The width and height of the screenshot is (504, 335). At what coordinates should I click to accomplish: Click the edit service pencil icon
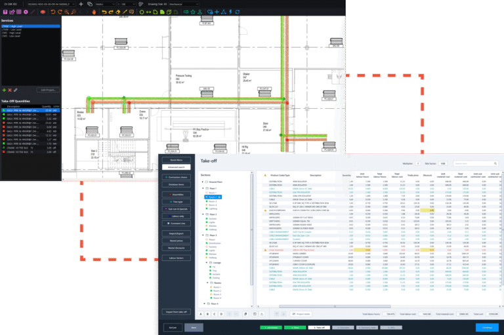[16, 90]
